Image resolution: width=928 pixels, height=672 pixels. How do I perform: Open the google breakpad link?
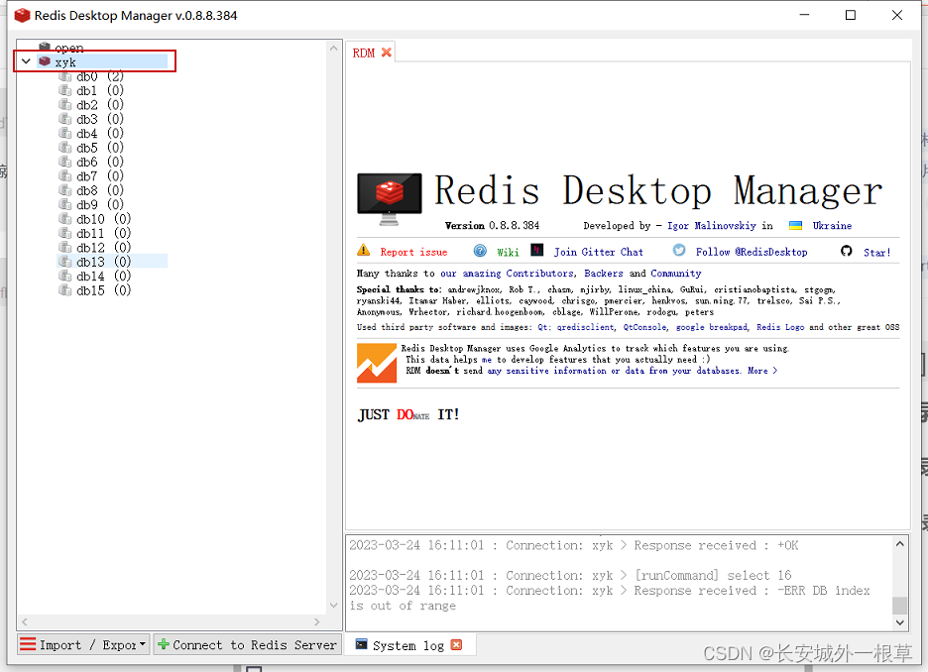tap(712, 327)
